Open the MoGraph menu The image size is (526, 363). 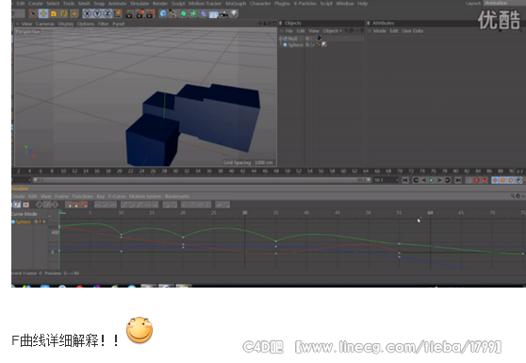236,4
